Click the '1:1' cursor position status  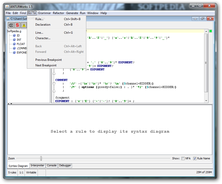21,172
